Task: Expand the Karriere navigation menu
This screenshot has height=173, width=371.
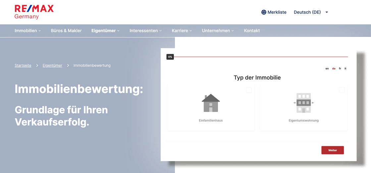Action: (182, 31)
